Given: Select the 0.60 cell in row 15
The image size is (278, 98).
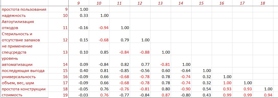Looking at the screenshot, I should pyautogui.click(x=161, y=71).
